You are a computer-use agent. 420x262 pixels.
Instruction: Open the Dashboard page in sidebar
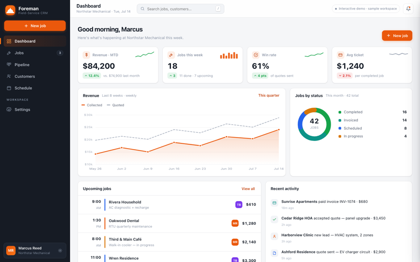(35, 41)
